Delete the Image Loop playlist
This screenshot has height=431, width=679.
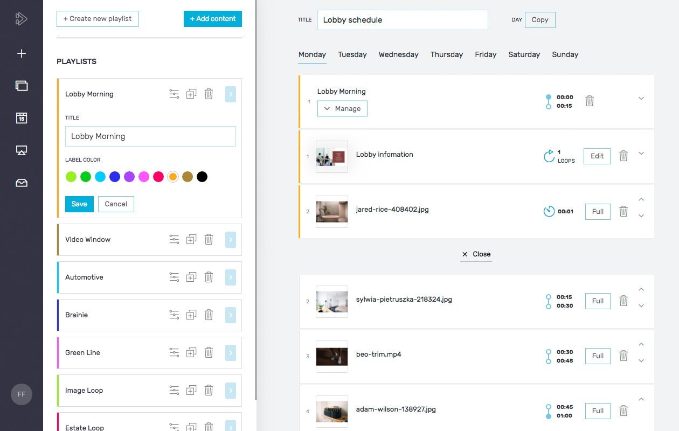click(x=209, y=391)
